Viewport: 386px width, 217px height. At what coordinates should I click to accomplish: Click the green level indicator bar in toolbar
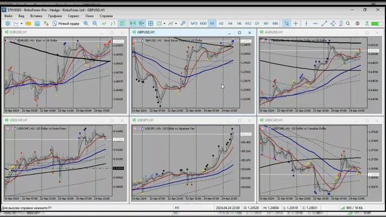click(x=377, y=24)
